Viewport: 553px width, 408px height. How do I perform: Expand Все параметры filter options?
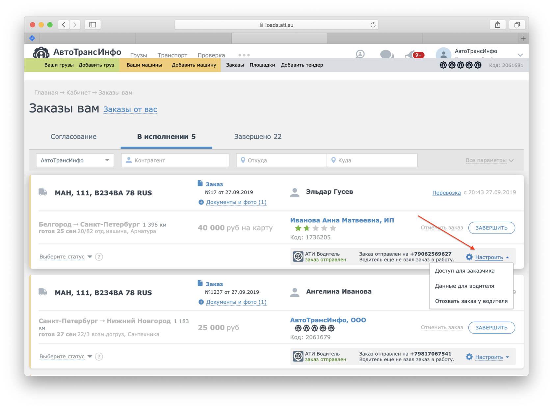click(x=489, y=160)
